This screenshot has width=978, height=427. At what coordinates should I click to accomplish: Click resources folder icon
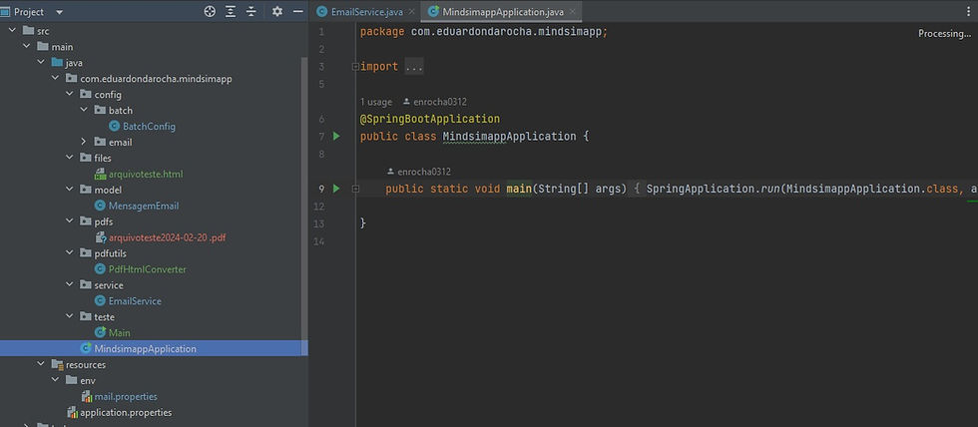pos(57,365)
